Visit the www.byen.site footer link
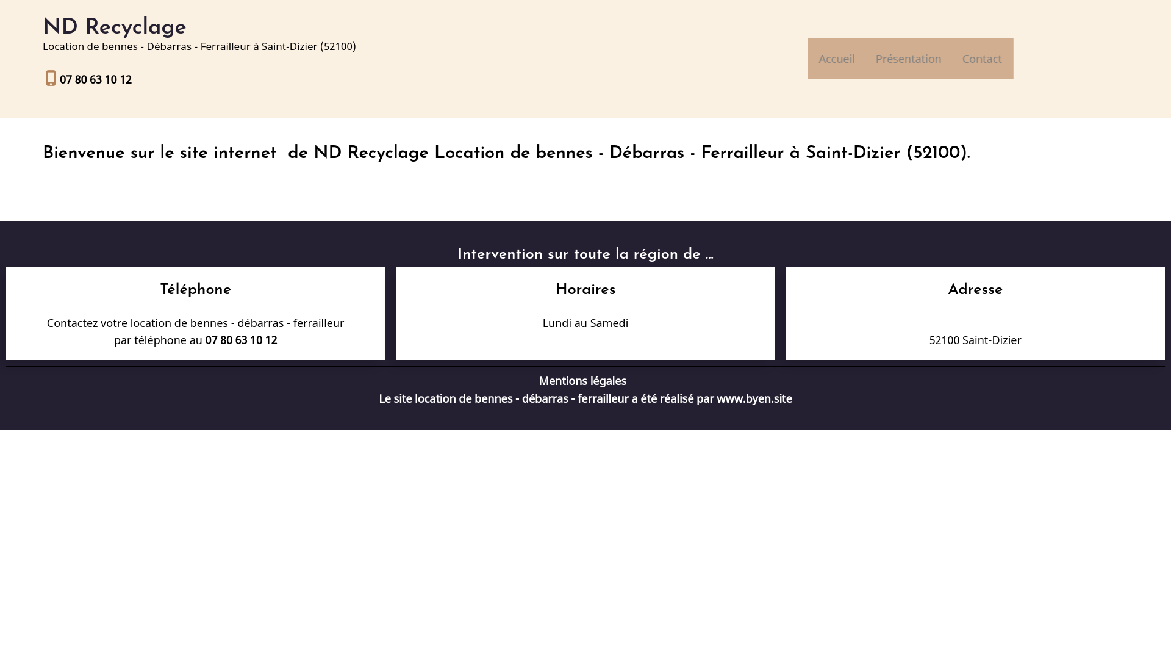This screenshot has height=659, width=1171. 754,398
